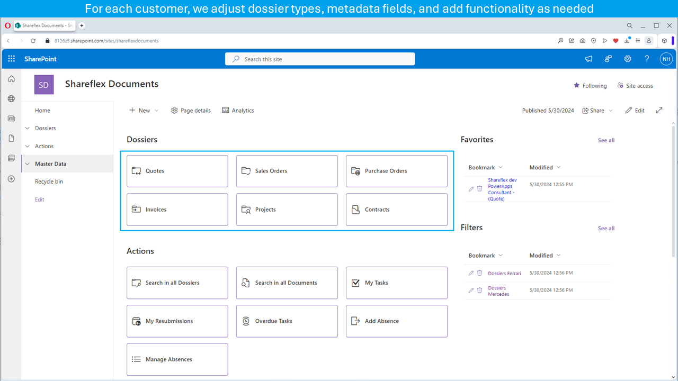Click in the Search this site box
This screenshot has width=678, height=381.
pyautogui.click(x=320, y=59)
